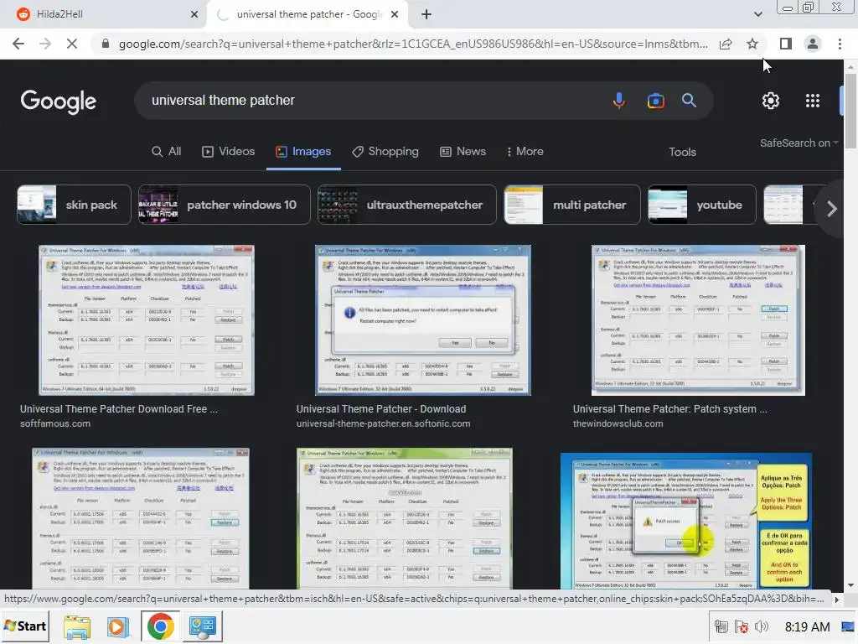Screen dimensions: 858x644
Task: Click the scrollbar down arrow
Action: [850, 584]
